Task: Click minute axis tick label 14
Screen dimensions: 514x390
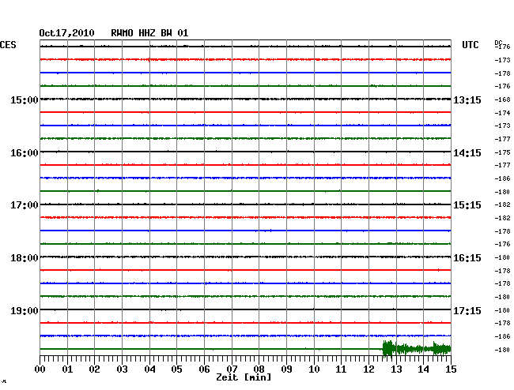Action: (423, 369)
